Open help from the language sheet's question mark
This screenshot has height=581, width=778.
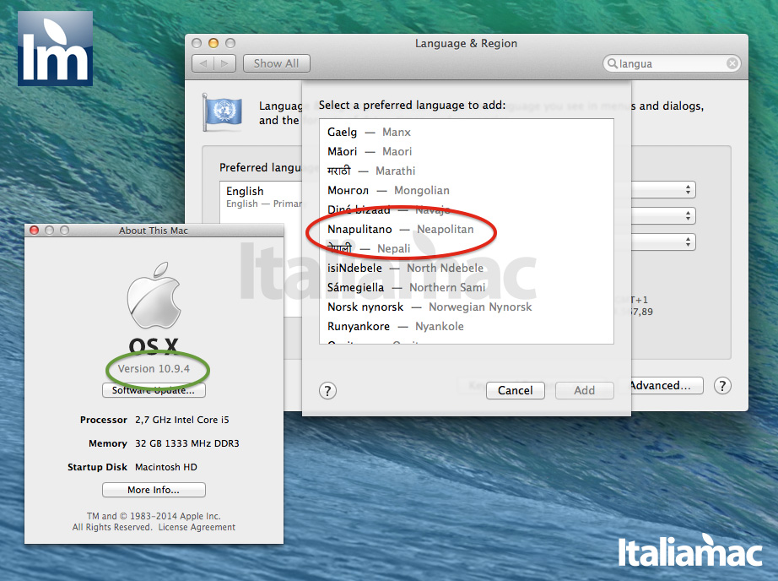point(327,391)
